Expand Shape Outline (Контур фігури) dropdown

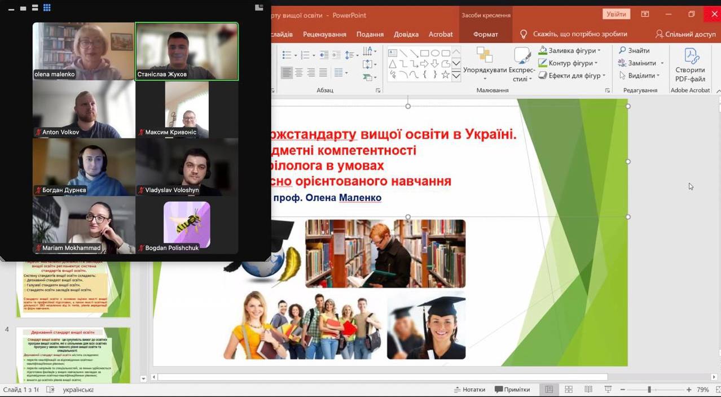click(596, 63)
